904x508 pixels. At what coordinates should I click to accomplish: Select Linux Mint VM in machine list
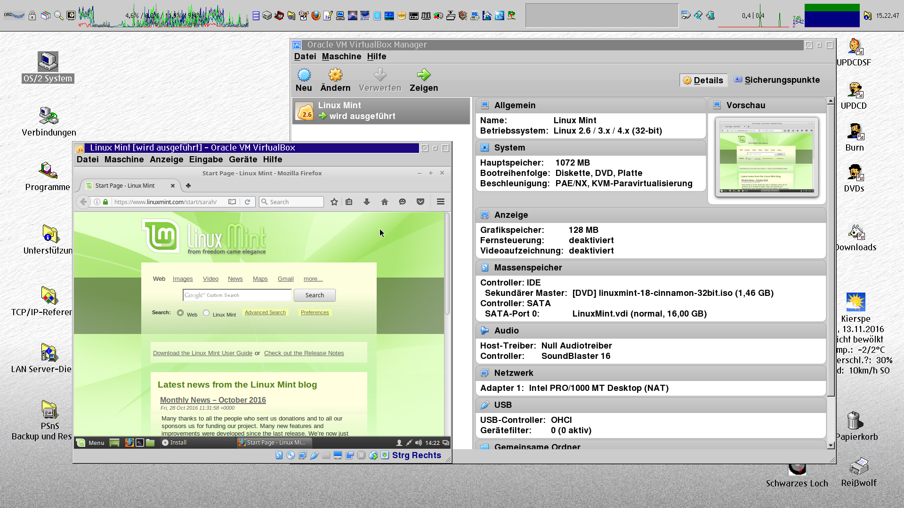click(x=381, y=111)
